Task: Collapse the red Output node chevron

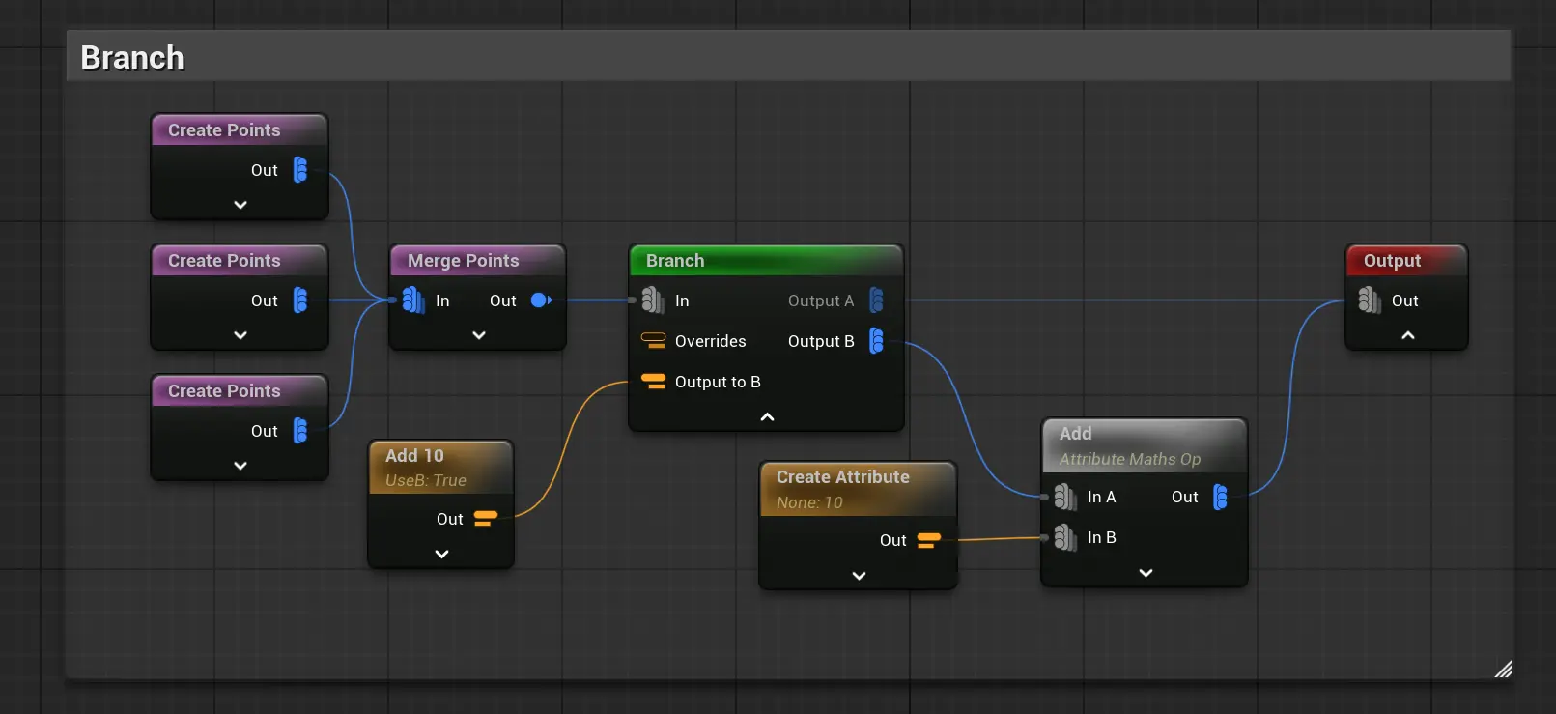Action: (1407, 335)
